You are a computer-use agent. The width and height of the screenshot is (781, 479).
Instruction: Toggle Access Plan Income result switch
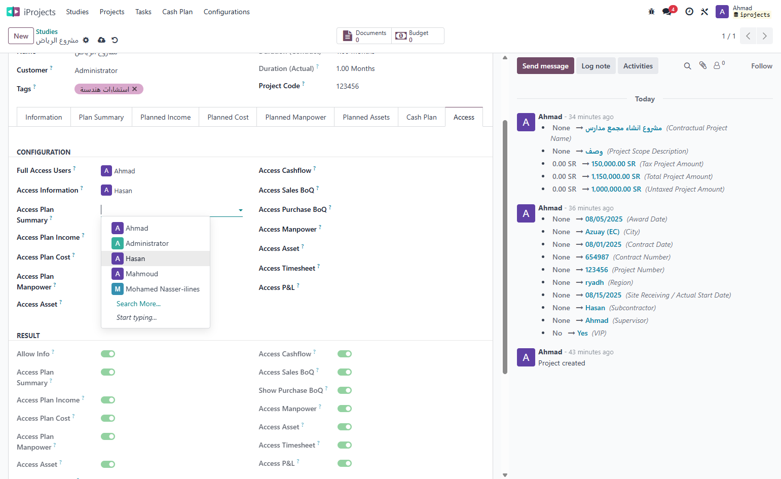[x=108, y=400]
